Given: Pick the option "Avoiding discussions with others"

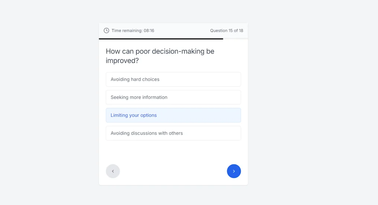Looking at the screenshot, I should (x=173, y=133).
